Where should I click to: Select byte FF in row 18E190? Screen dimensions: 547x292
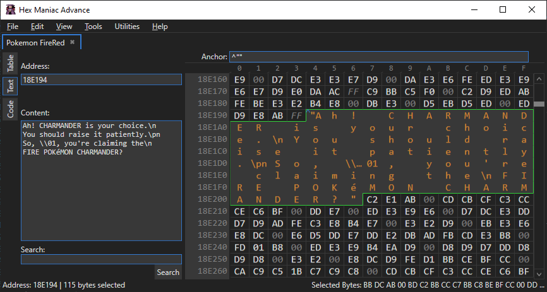point(296,115)
